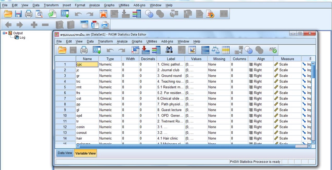The height and width of the screenshot is (170, 332).
Task: Print icon in the Output viewer toolbar
Action: tap(29, 14)
